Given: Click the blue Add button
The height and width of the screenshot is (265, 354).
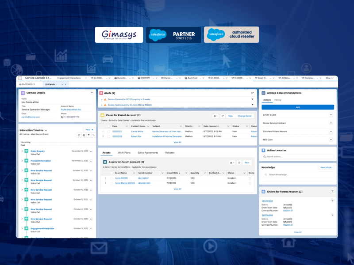Looking at the screenshot, I should click(298, 107).
